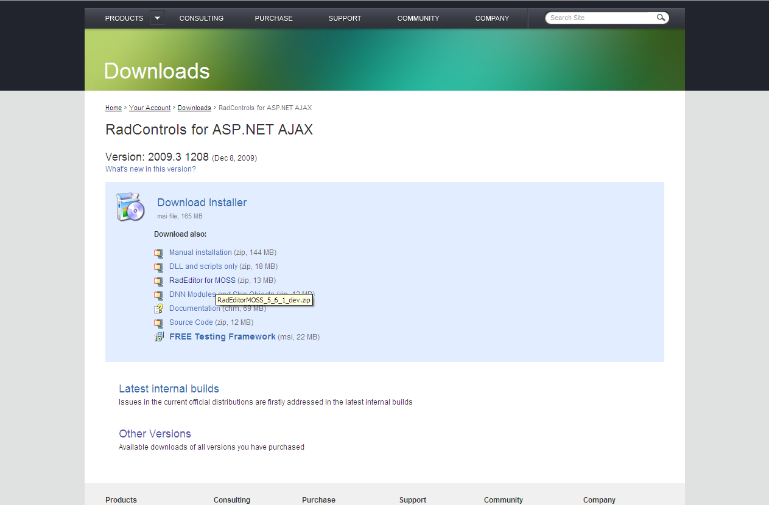Click the Version 2009.3 1208 text
This screenshot has width=769, height=505.
point(157,157)
